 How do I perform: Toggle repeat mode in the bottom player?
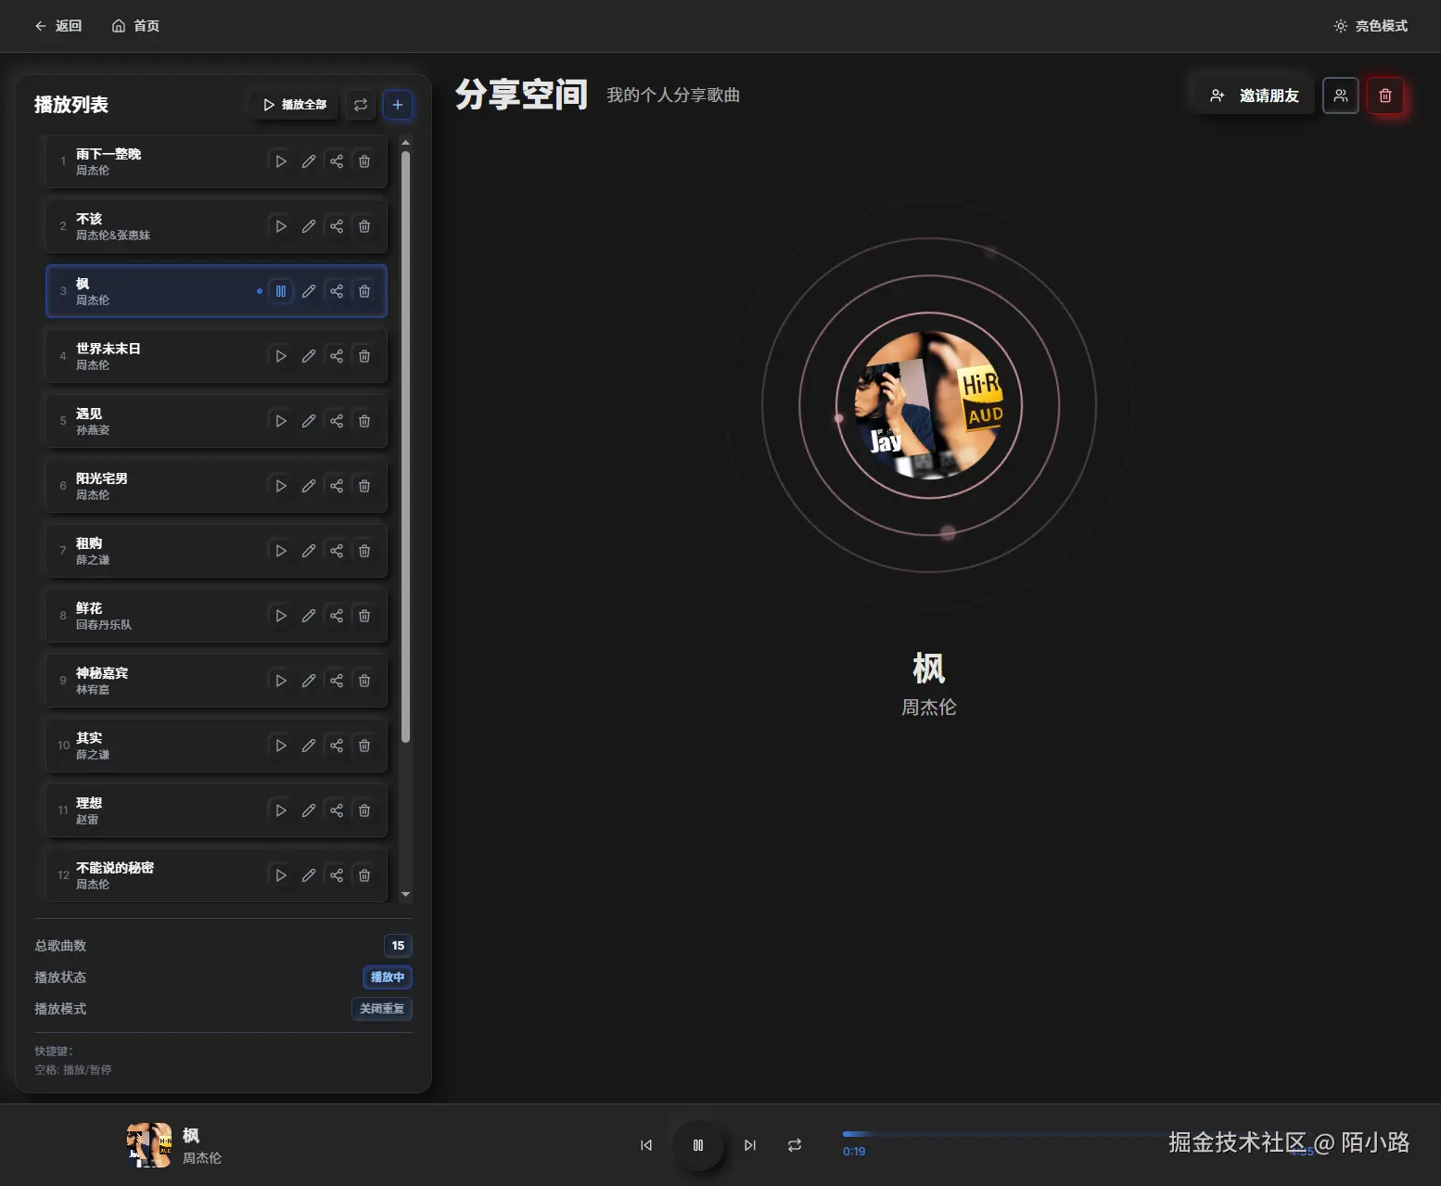[795, 1145]
